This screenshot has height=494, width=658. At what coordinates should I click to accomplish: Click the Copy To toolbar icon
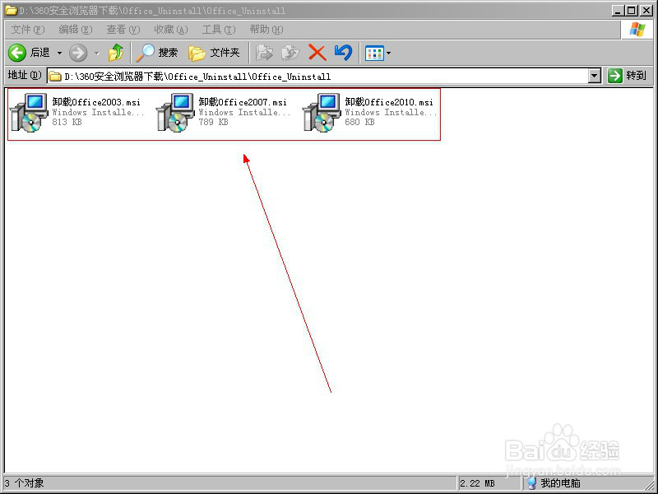pos(290,53)
